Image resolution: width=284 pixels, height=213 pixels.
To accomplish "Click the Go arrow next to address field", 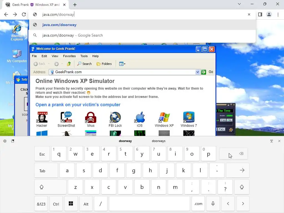I will click(x=204, y=72).
